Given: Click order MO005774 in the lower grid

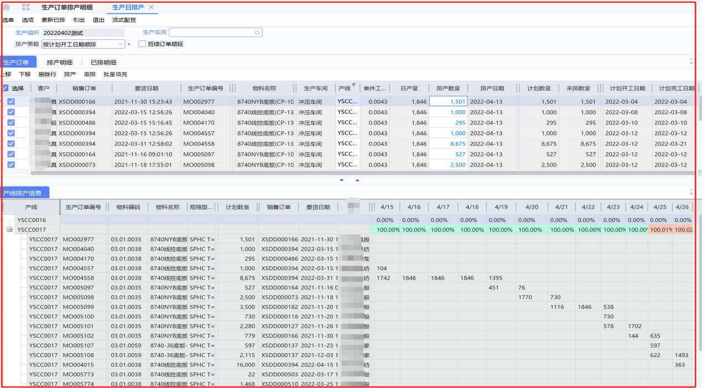Looking at the screenshot, I should click(79, 384).
